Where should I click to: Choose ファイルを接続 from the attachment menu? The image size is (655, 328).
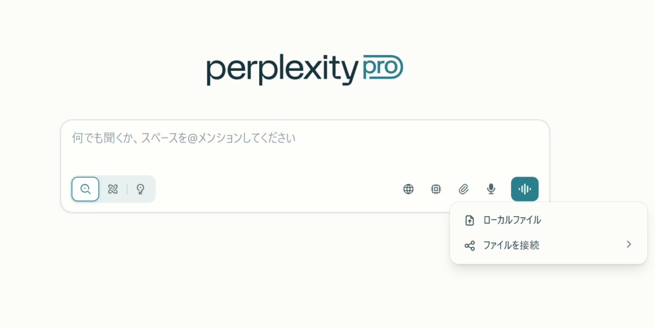(x=548, y=245)
